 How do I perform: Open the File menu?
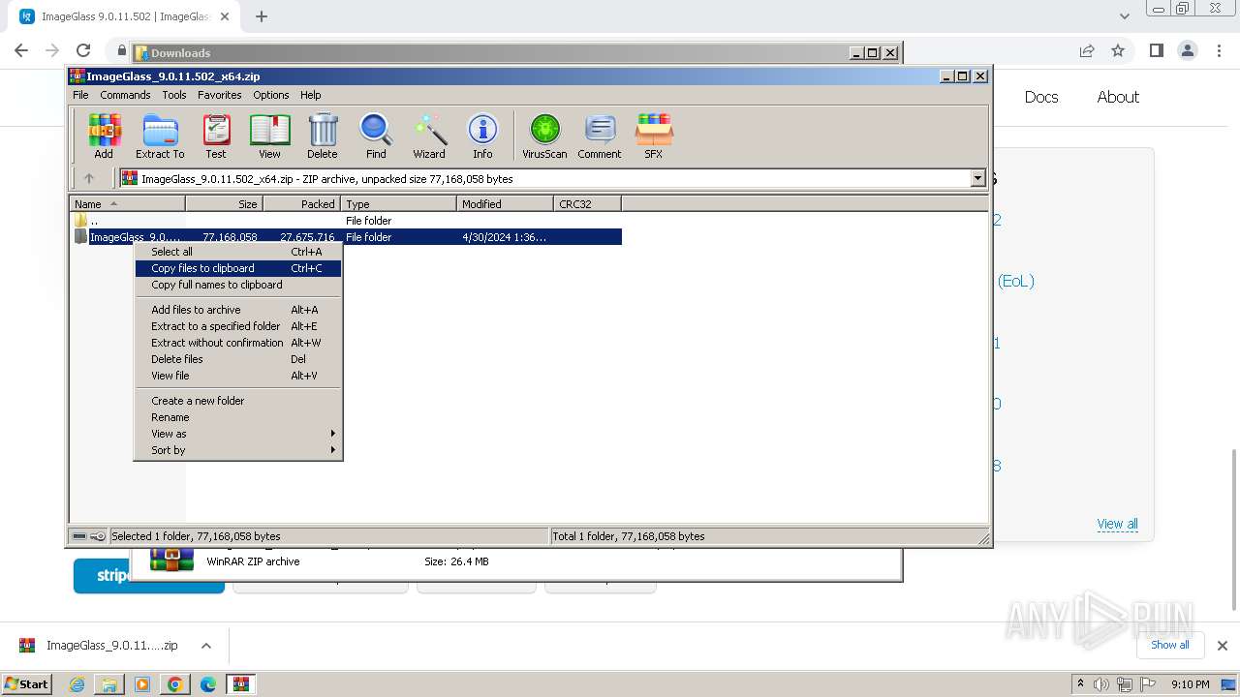click(80, 95)
